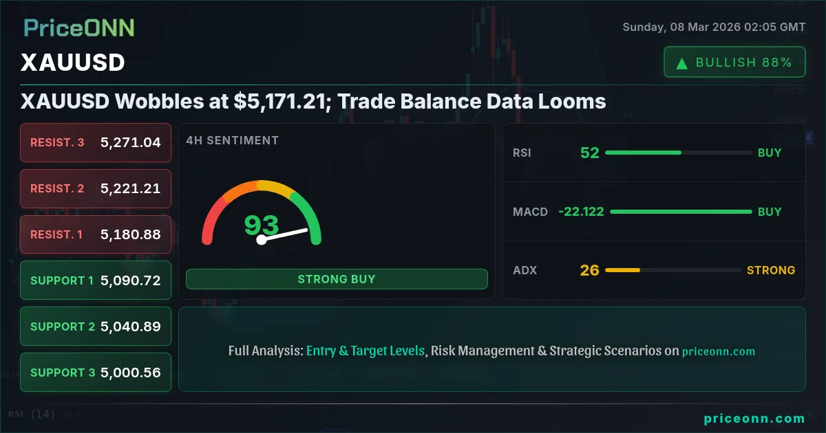The width and height of the screenshot is (826, 433).
Task: Select the SUPPORT 3 level card
Action: tap(96, 373)
